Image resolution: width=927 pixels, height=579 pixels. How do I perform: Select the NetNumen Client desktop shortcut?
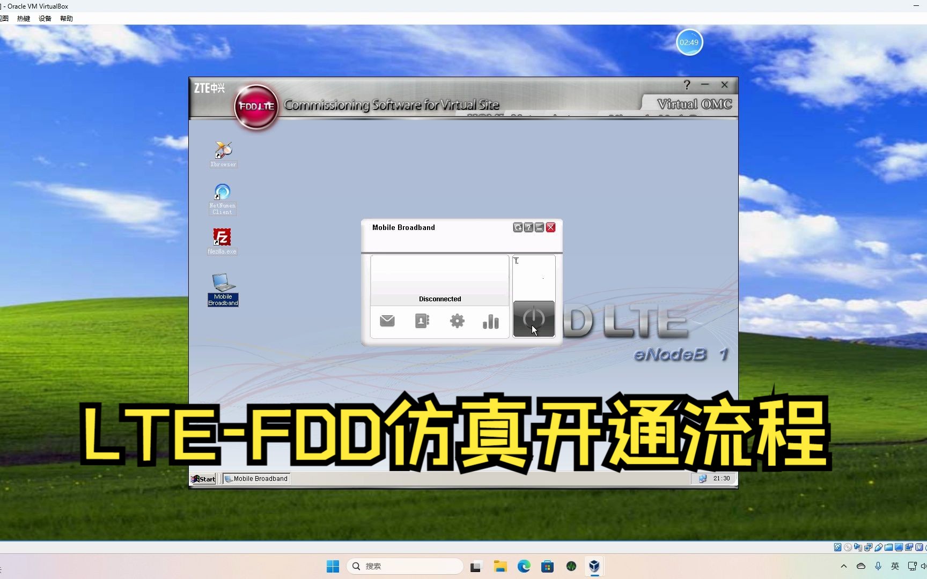click(222, 199)
